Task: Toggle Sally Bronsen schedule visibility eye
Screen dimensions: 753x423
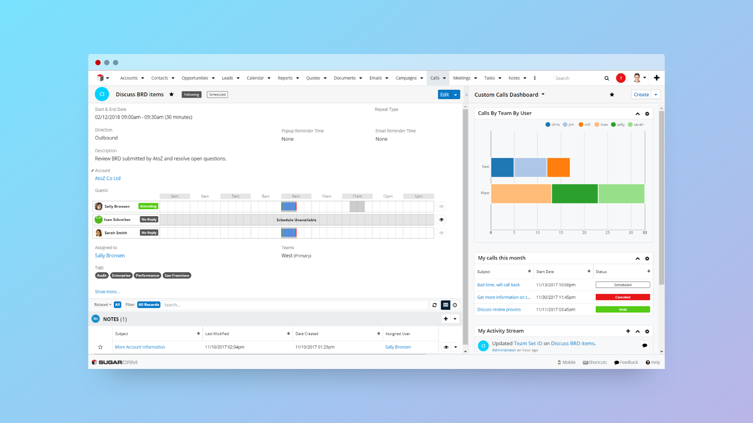Action: [x=441, y=206]
